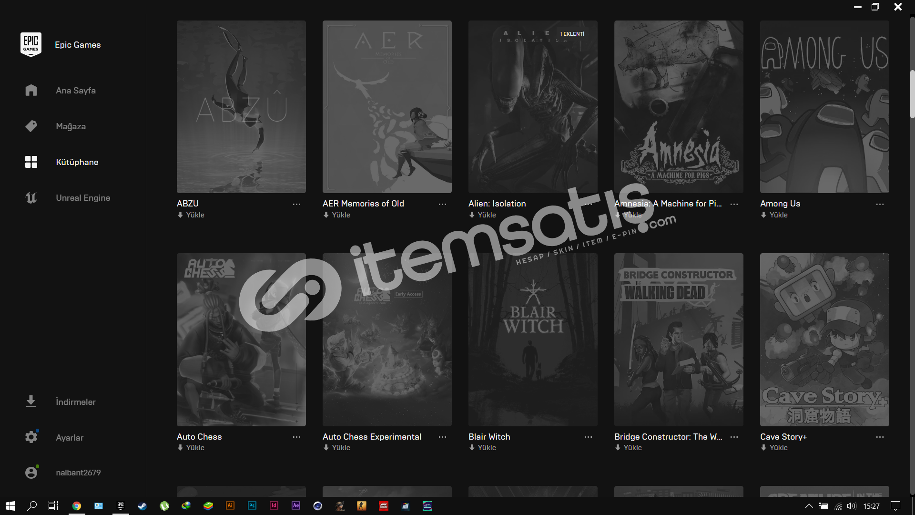The width and height of the screenshot is (915, 515).
Task: Select the Kütüphane library grid icon
Action: point(31,162)
